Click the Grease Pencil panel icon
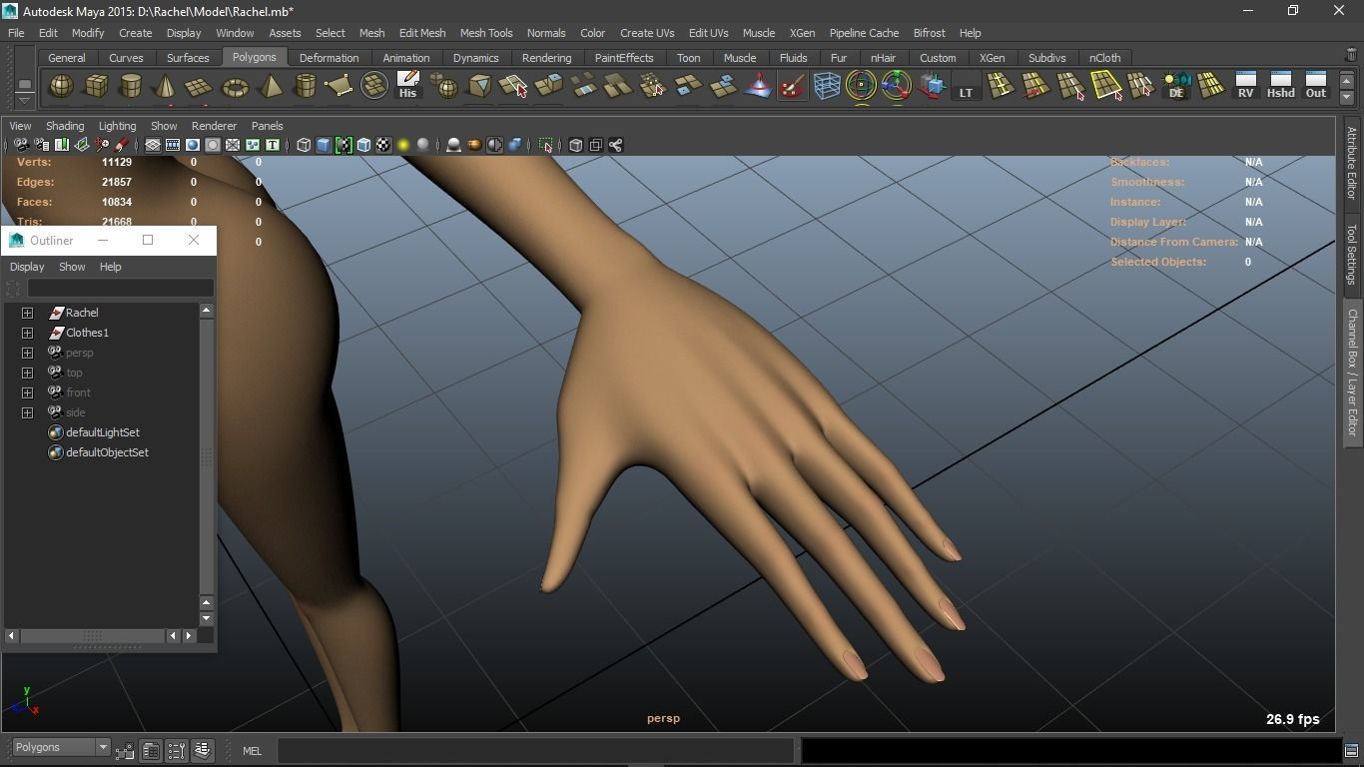 click(121, 145)
